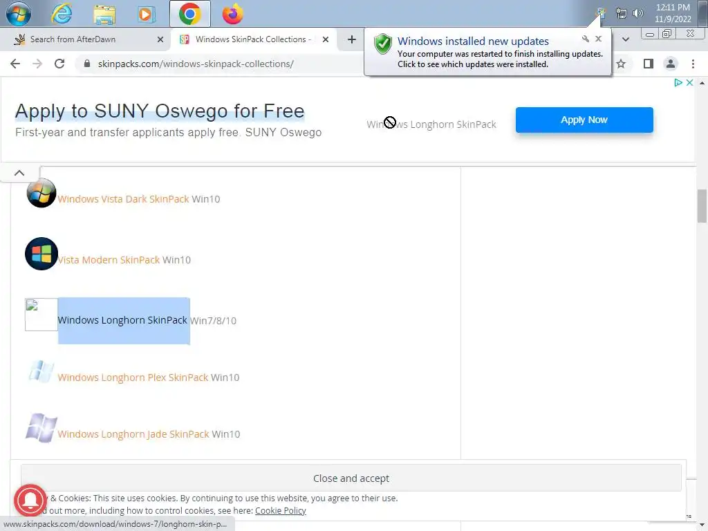Viewport: 708px width, 531px height.
Task: Click Close and accept cookies button
Action: (351, 478)
